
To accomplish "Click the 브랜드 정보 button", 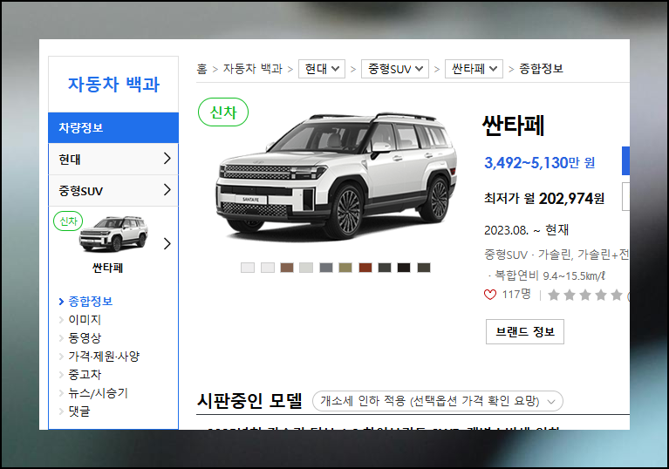I will [525, 332].
